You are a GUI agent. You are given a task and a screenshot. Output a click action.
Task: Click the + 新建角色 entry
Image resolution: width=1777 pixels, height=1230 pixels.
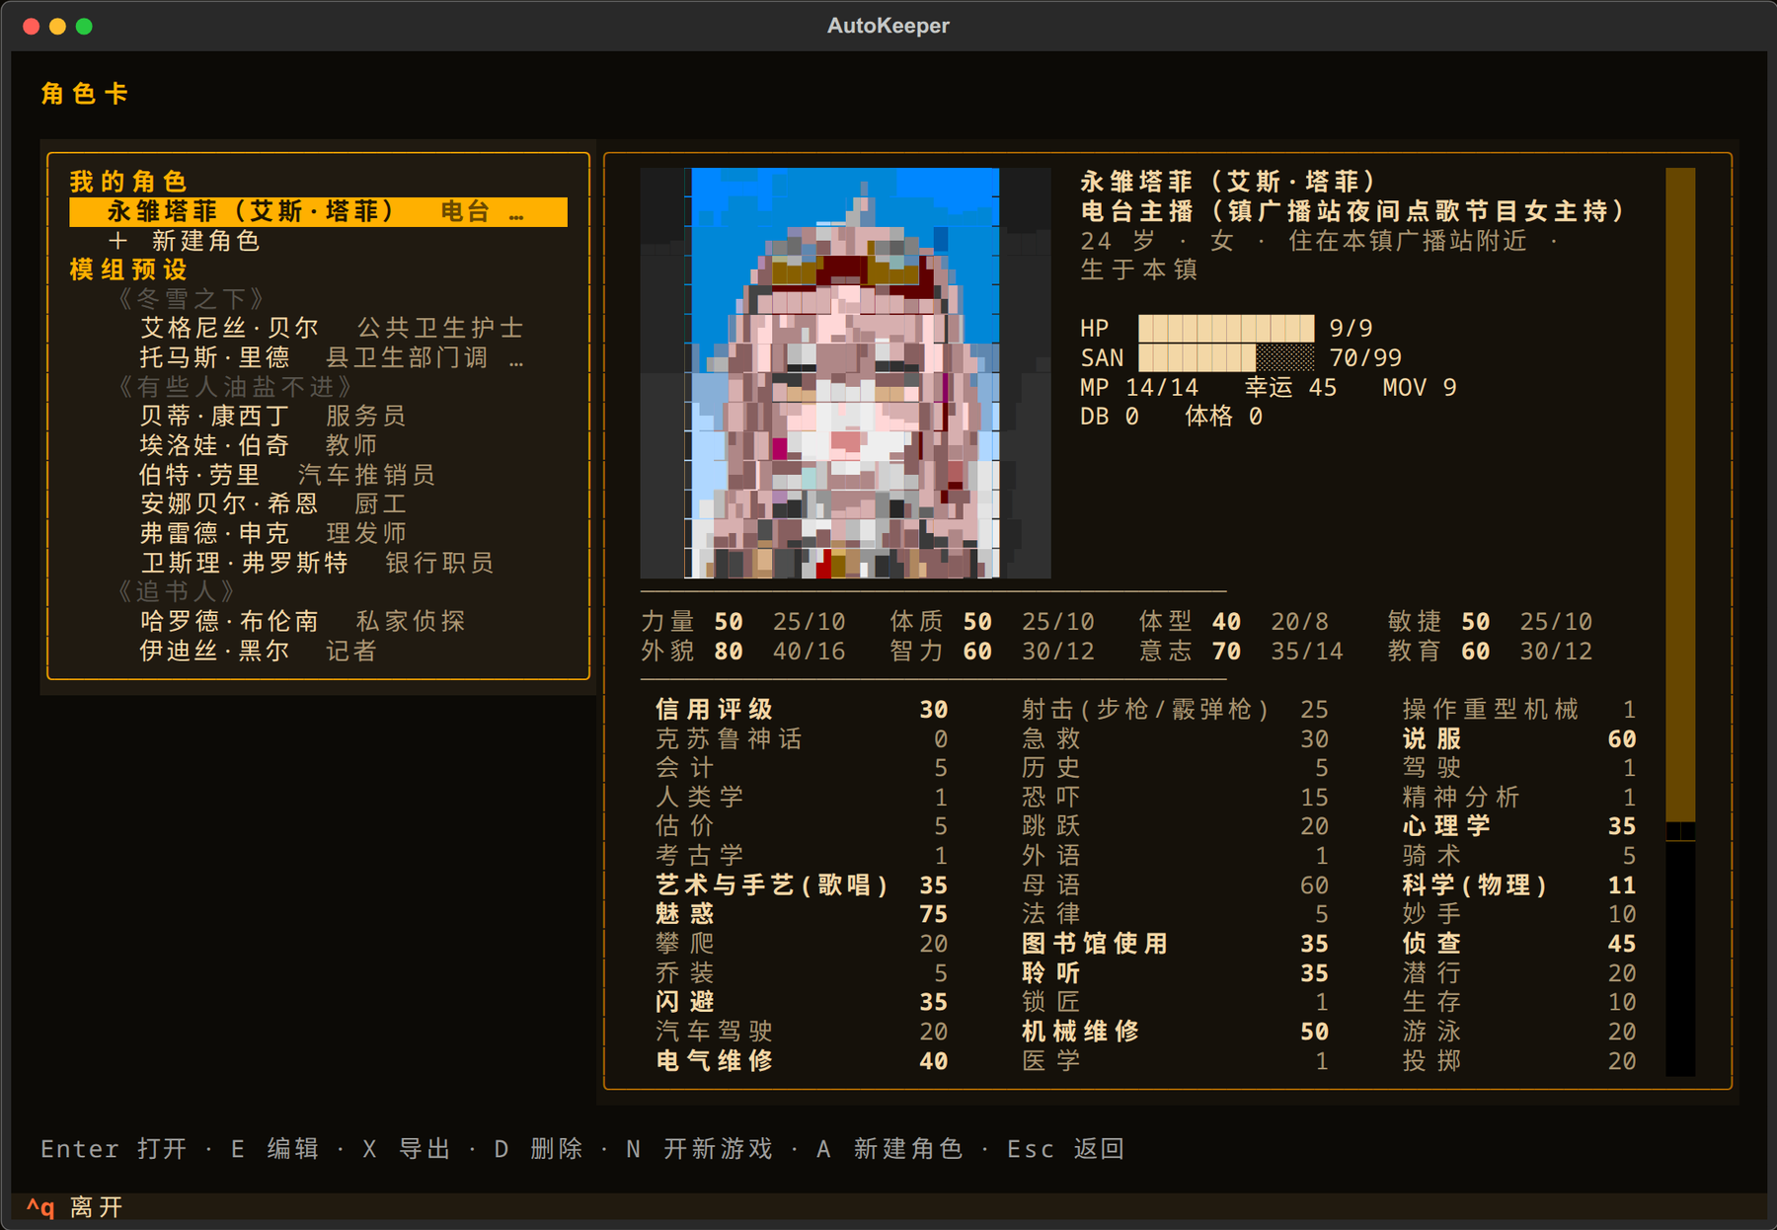pyautogui.click(x=184, y=241)
